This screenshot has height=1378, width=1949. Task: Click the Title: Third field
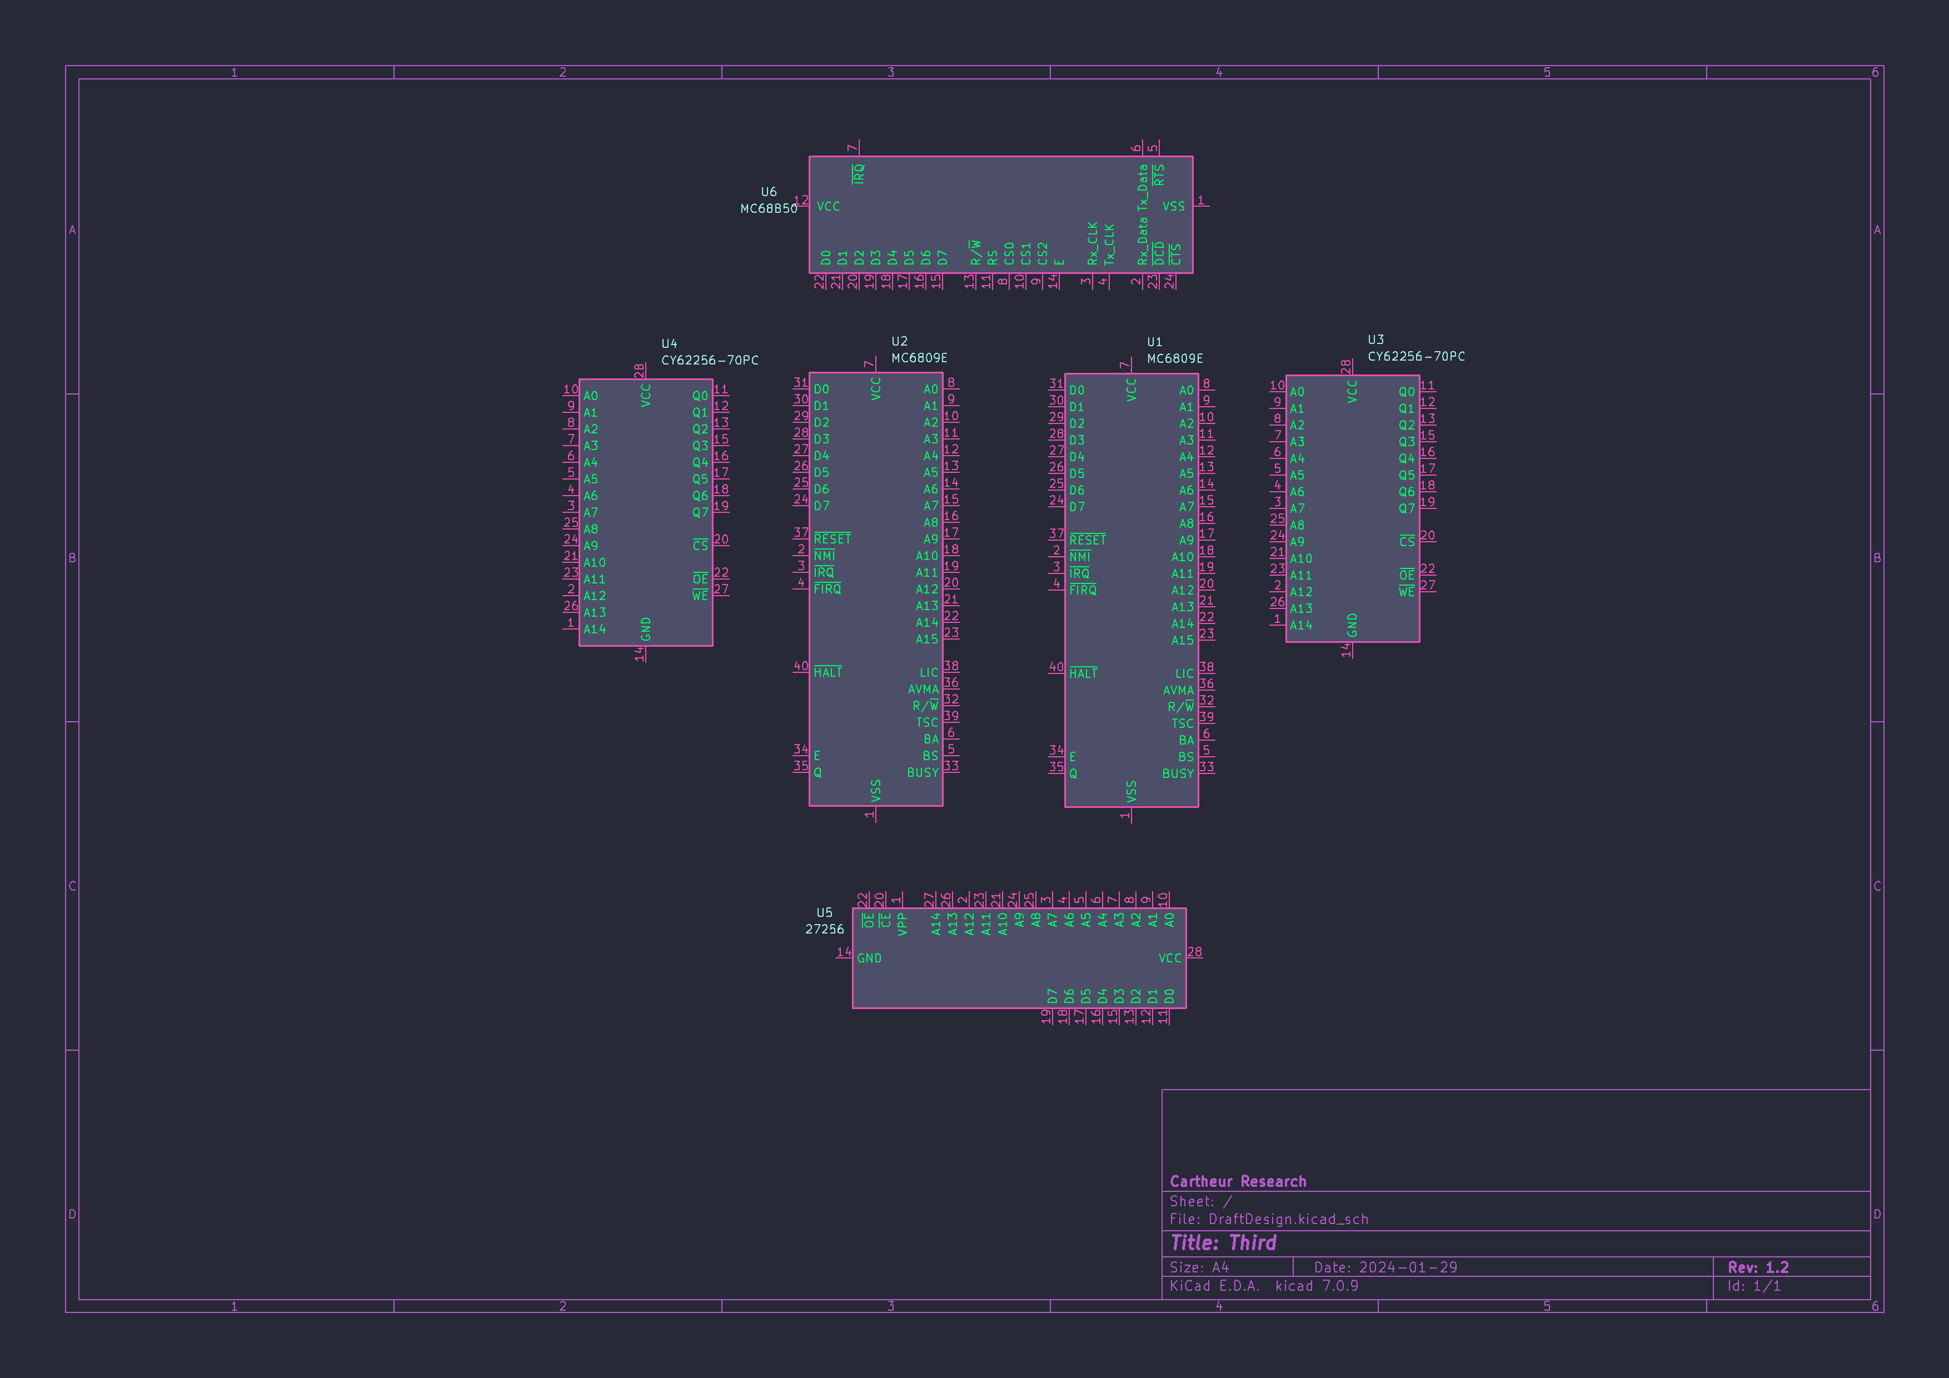click(x=1223, y=1243)
